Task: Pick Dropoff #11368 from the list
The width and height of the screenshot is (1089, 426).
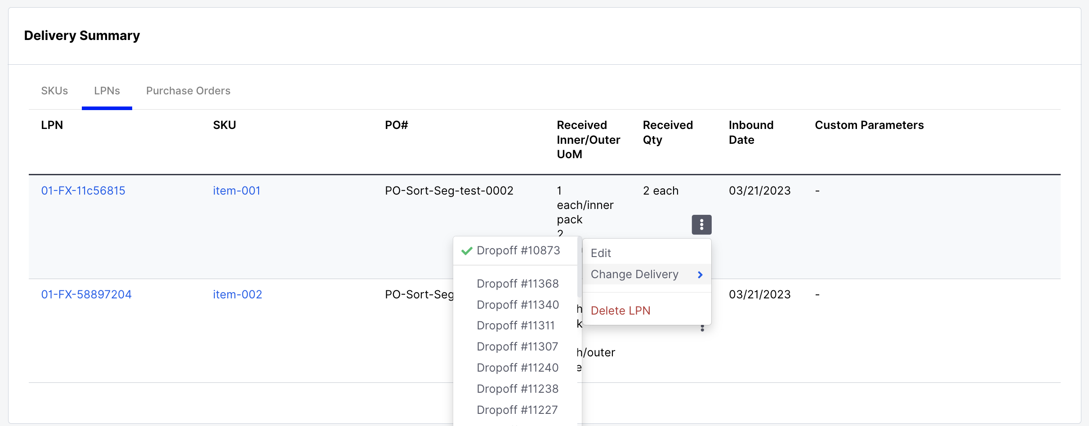Action: (518, 284)
